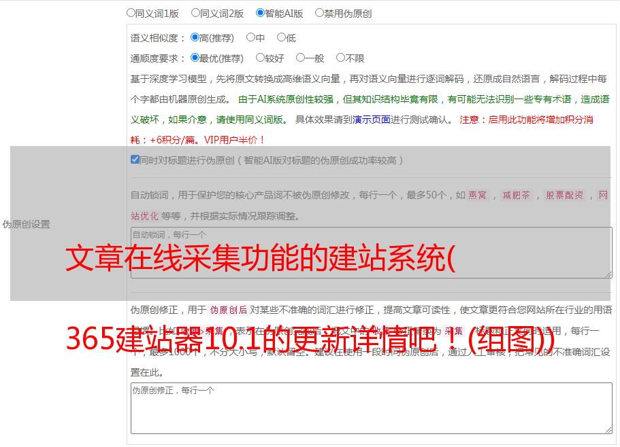Viewport: 620px width, 447px height.
Task: Select the 禁用伪原创 radio option
Action: [x=319, y=13]
